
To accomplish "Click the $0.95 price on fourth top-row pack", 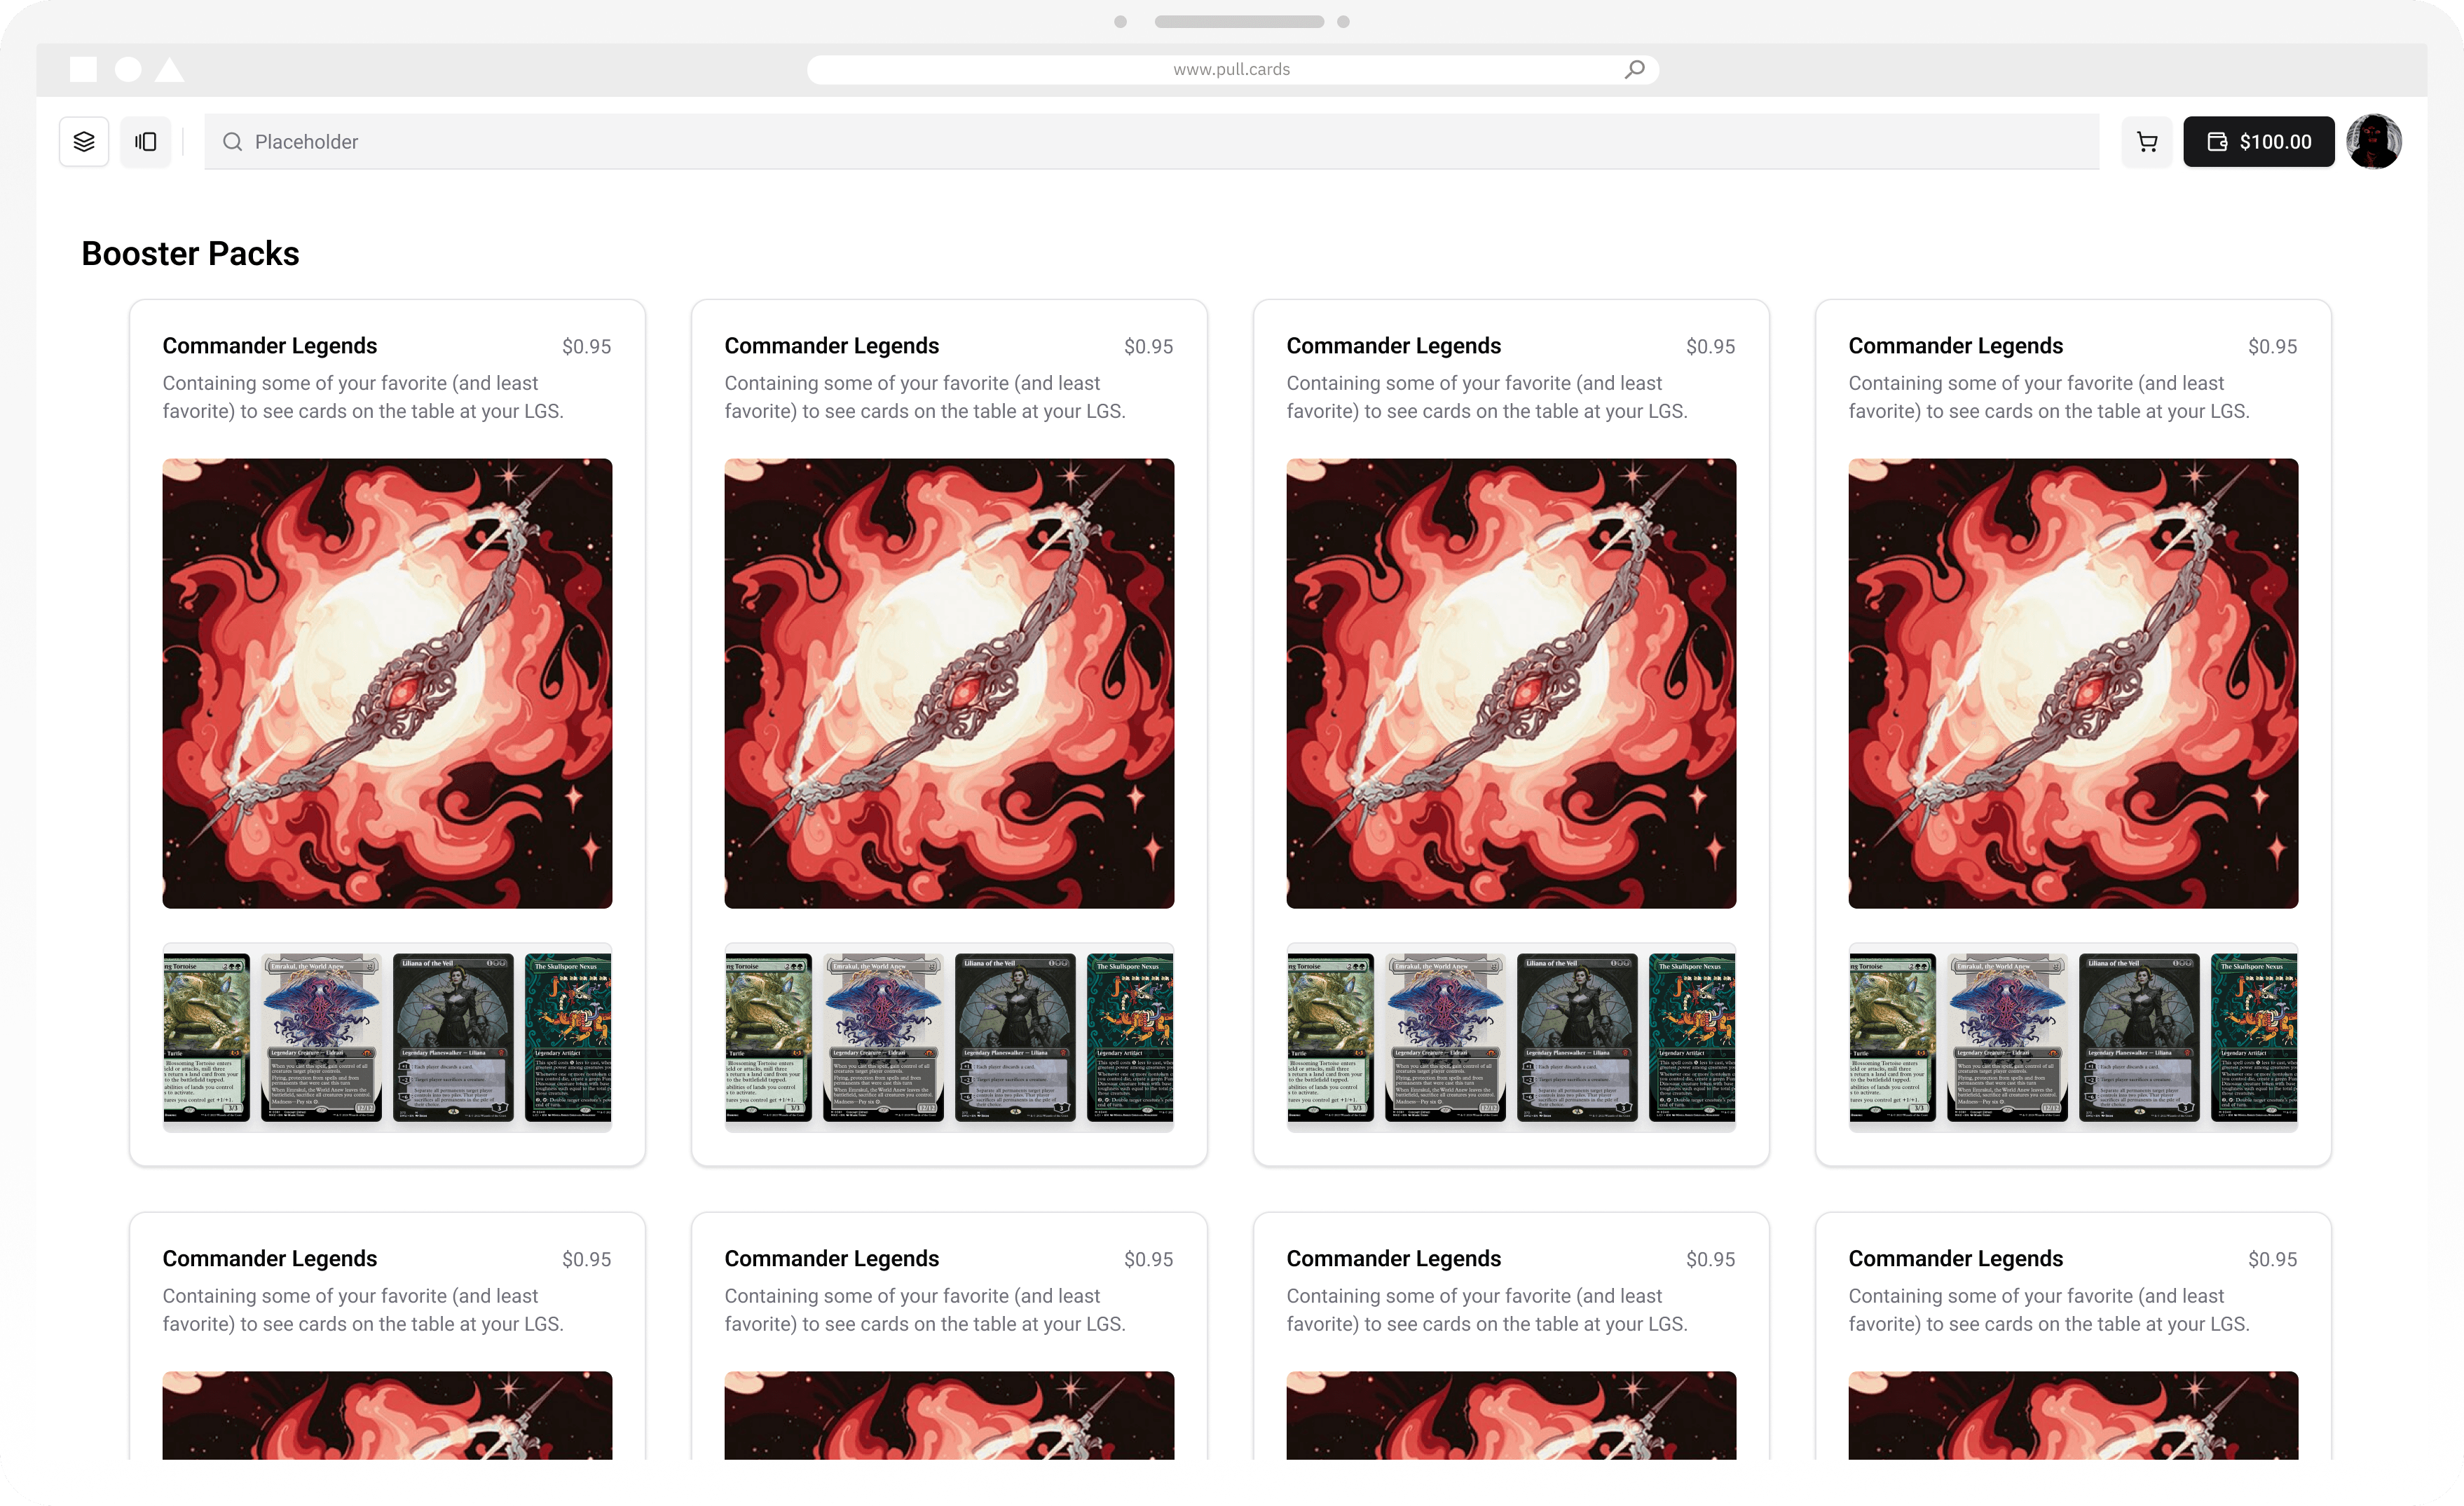I will coord(2273,346).
